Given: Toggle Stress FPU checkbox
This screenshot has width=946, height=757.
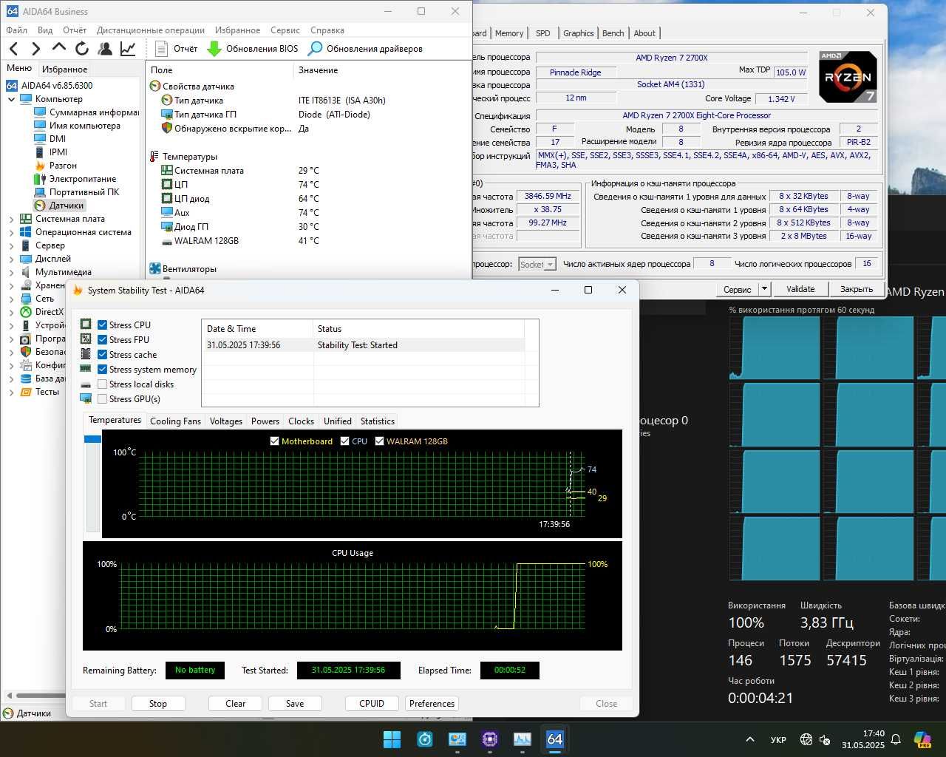Looking at the screenshot, I should tap(103, 340).
